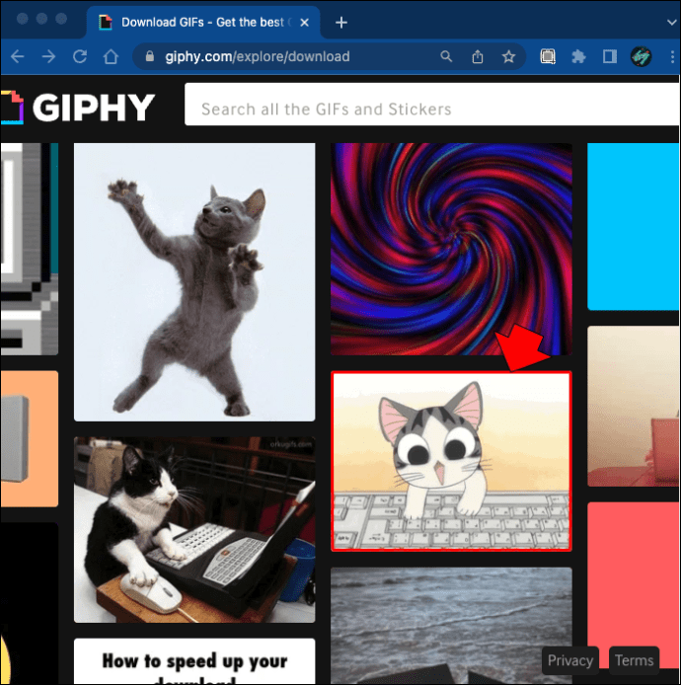This screenshot has height=685, width=681.
Task: Open the Extensions puzzle icon
Action: pos(578,56)
